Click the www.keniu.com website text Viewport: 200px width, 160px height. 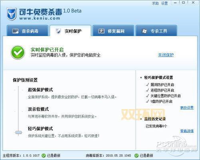tap(40, 18)
